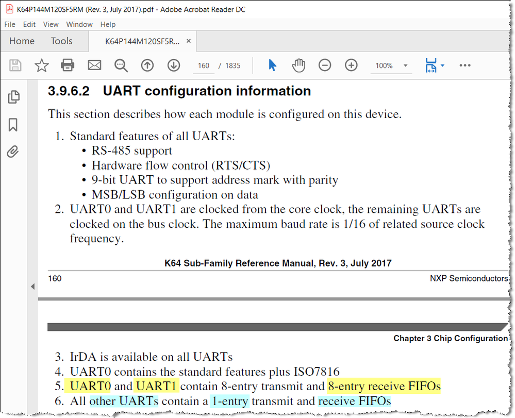Click the yellow highlighted "UART1" text
Viewport: 515px width, 418px height.
156,386
